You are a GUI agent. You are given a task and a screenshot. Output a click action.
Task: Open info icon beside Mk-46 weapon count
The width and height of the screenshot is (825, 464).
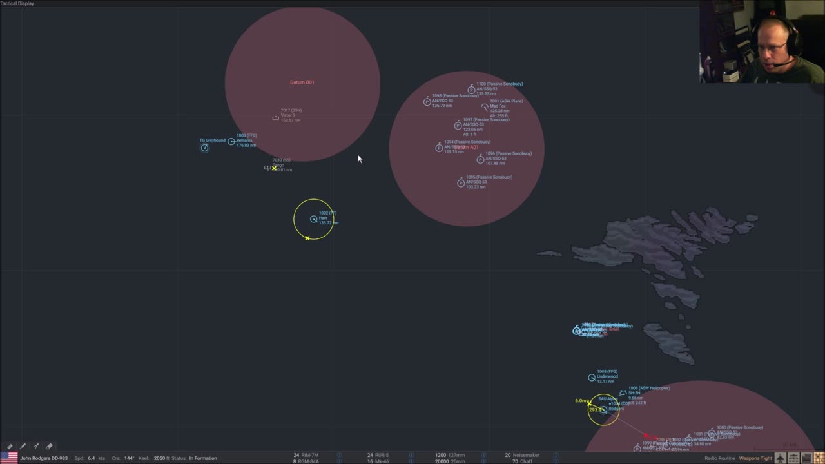pos(411,461)
